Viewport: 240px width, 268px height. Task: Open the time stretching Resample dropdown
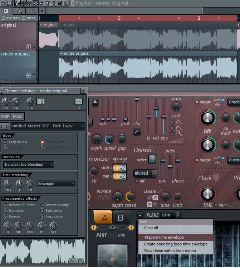56,184
